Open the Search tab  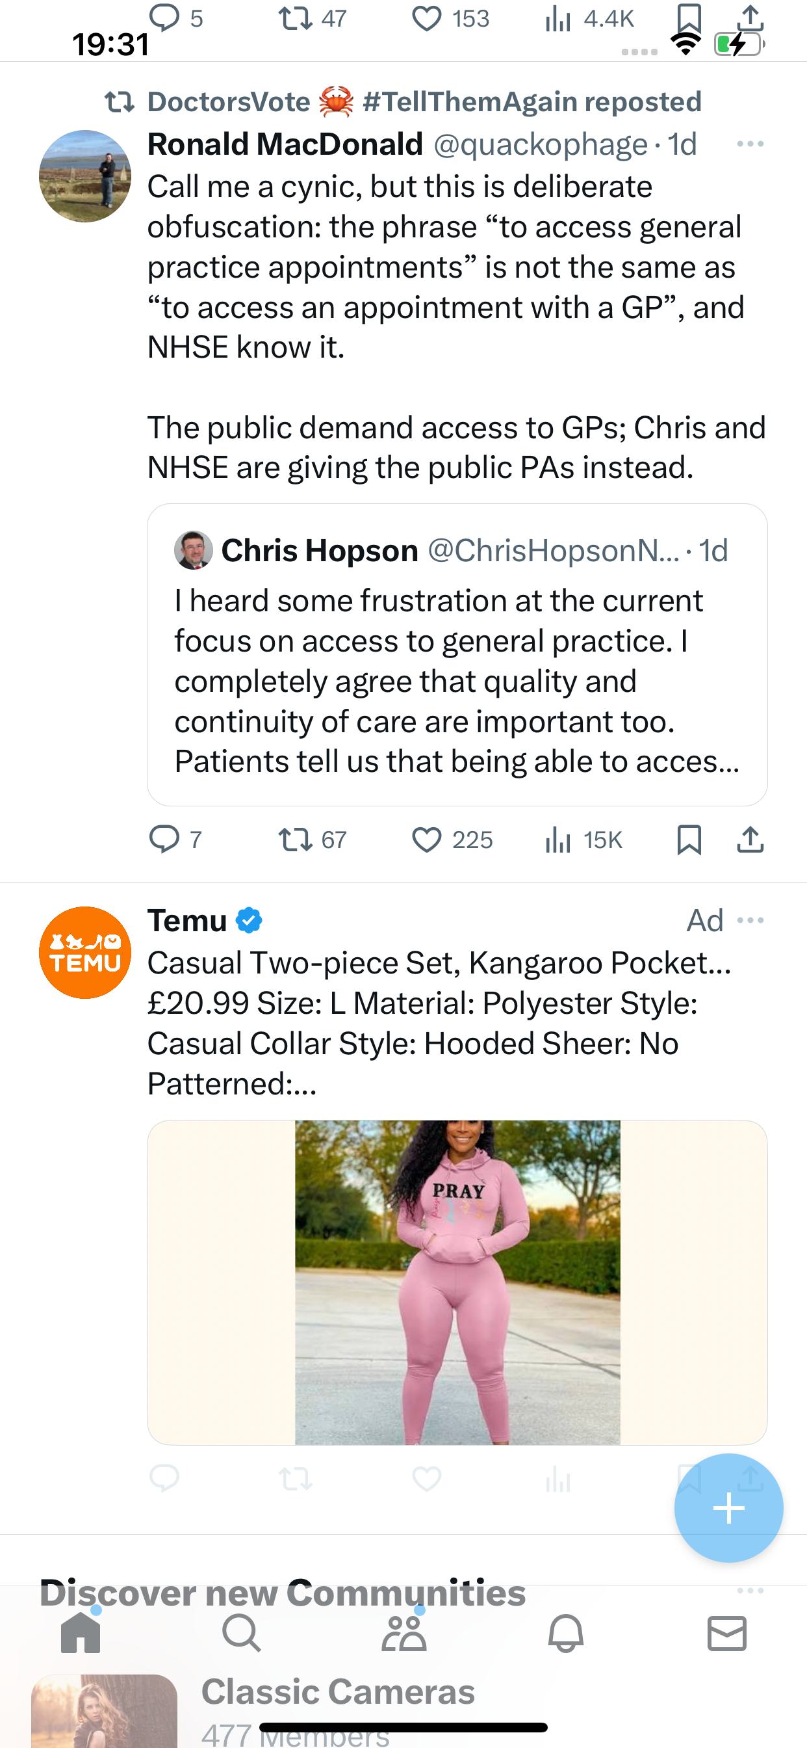click(242, 1633)
